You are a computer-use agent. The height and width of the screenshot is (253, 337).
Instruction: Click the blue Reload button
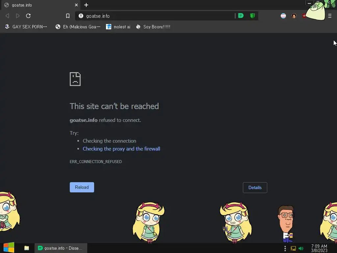(82, 187)
